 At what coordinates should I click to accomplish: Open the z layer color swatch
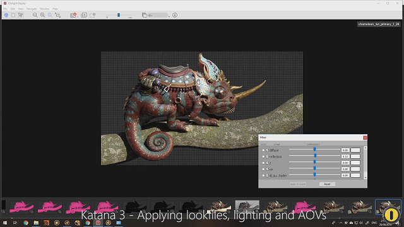click(x=355, y=163)
